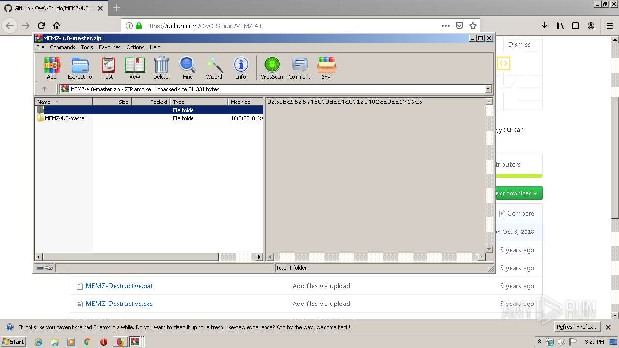Open the Tools menu
Viewport: 619px width, 348px height.
(87, 47)
